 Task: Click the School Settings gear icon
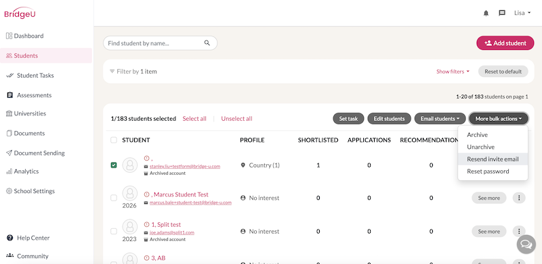(9, 191)
